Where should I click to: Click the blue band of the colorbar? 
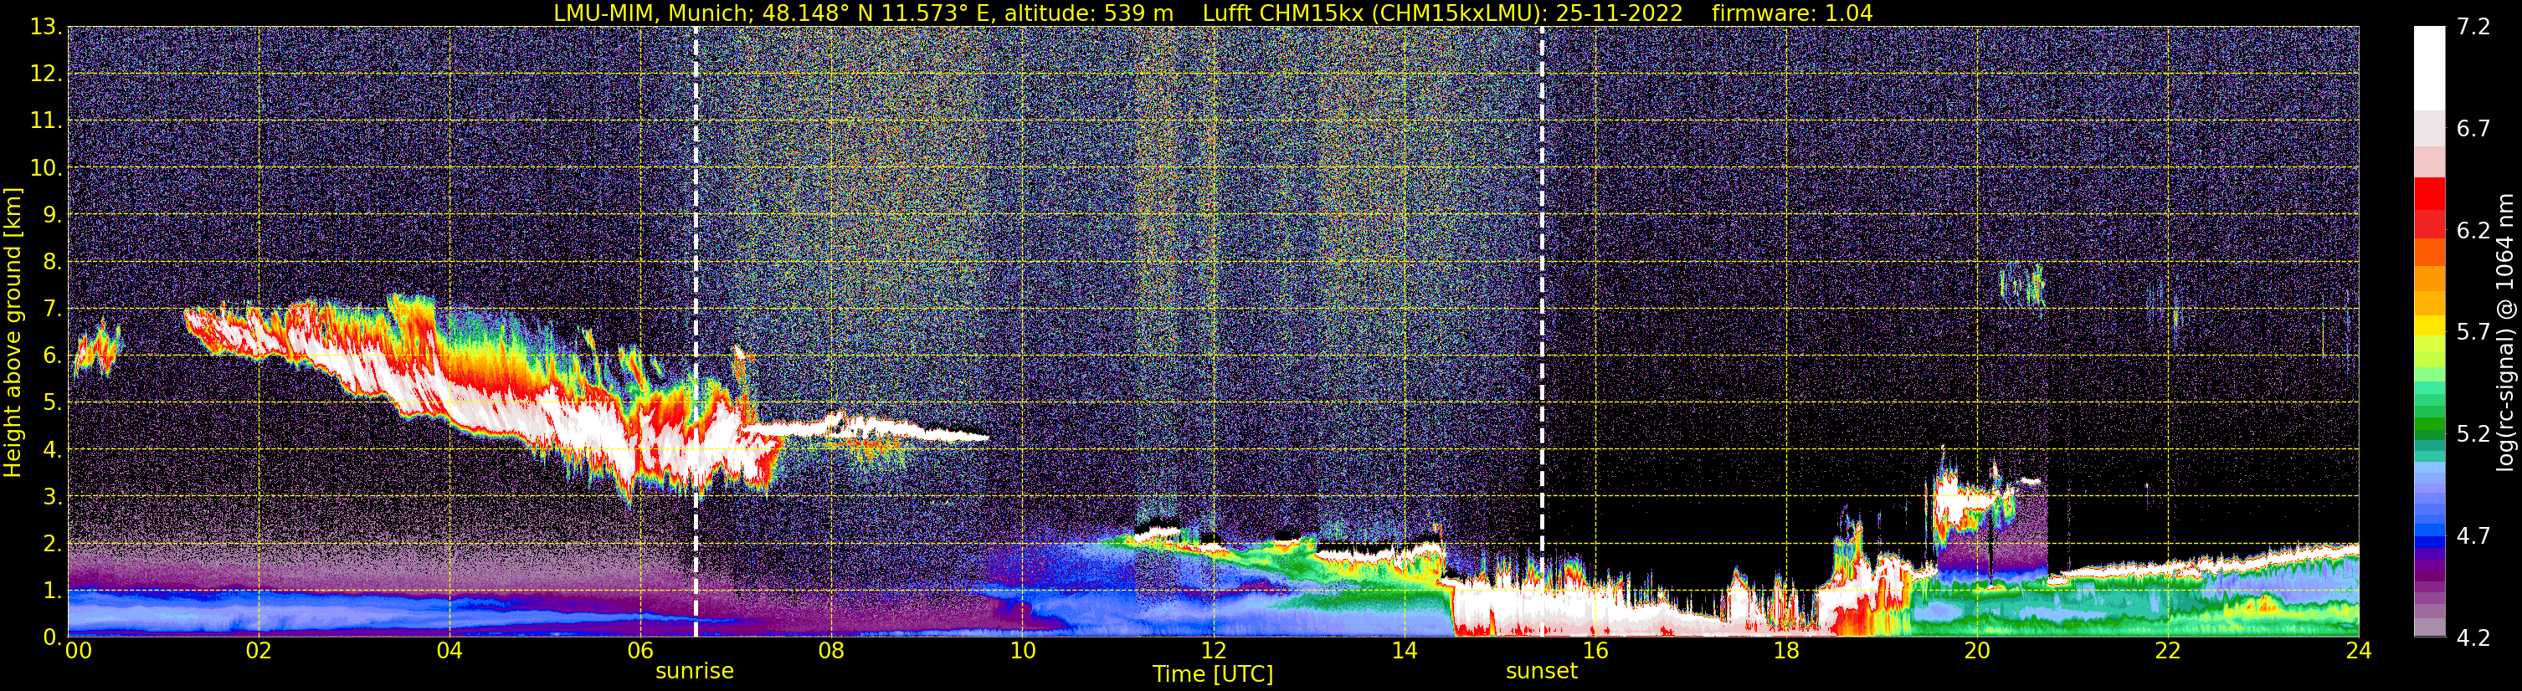click(2430, 540)
